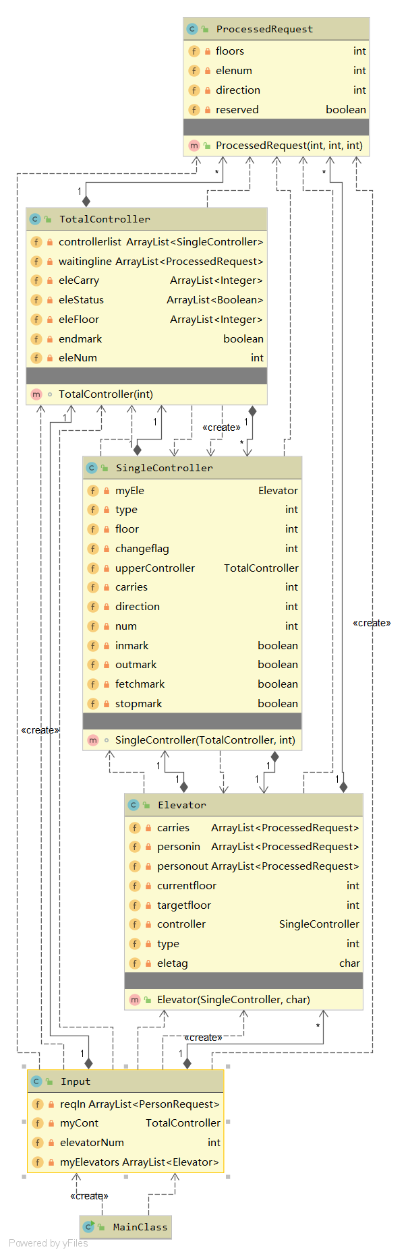Viewport: 410px width, 1256px height.
Task: Click the class icon beside ProcessedRequest title
Action: tap(192, 29)
